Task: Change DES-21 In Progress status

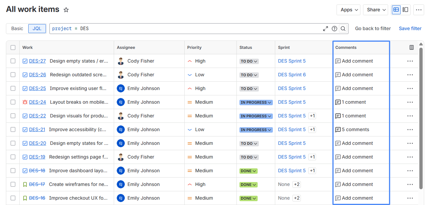Action: click(x=256, y=130)
